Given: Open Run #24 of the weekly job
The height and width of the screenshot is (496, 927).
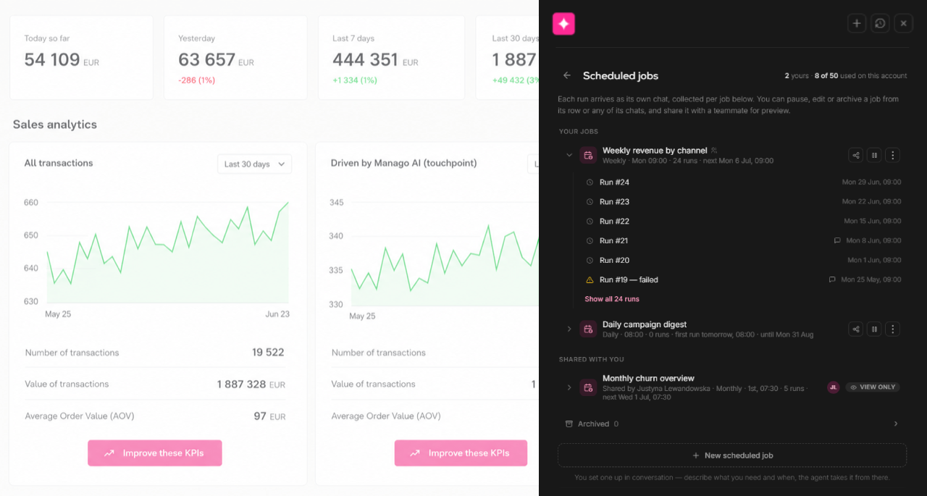Looking at the screenshot, I should point(743,182).
